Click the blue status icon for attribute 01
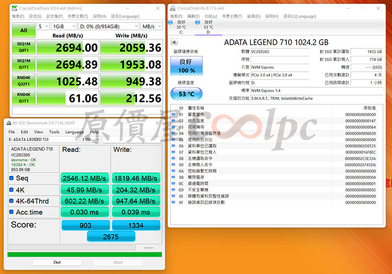Viewport: 392px width, 274px height. tap(173, 114)
